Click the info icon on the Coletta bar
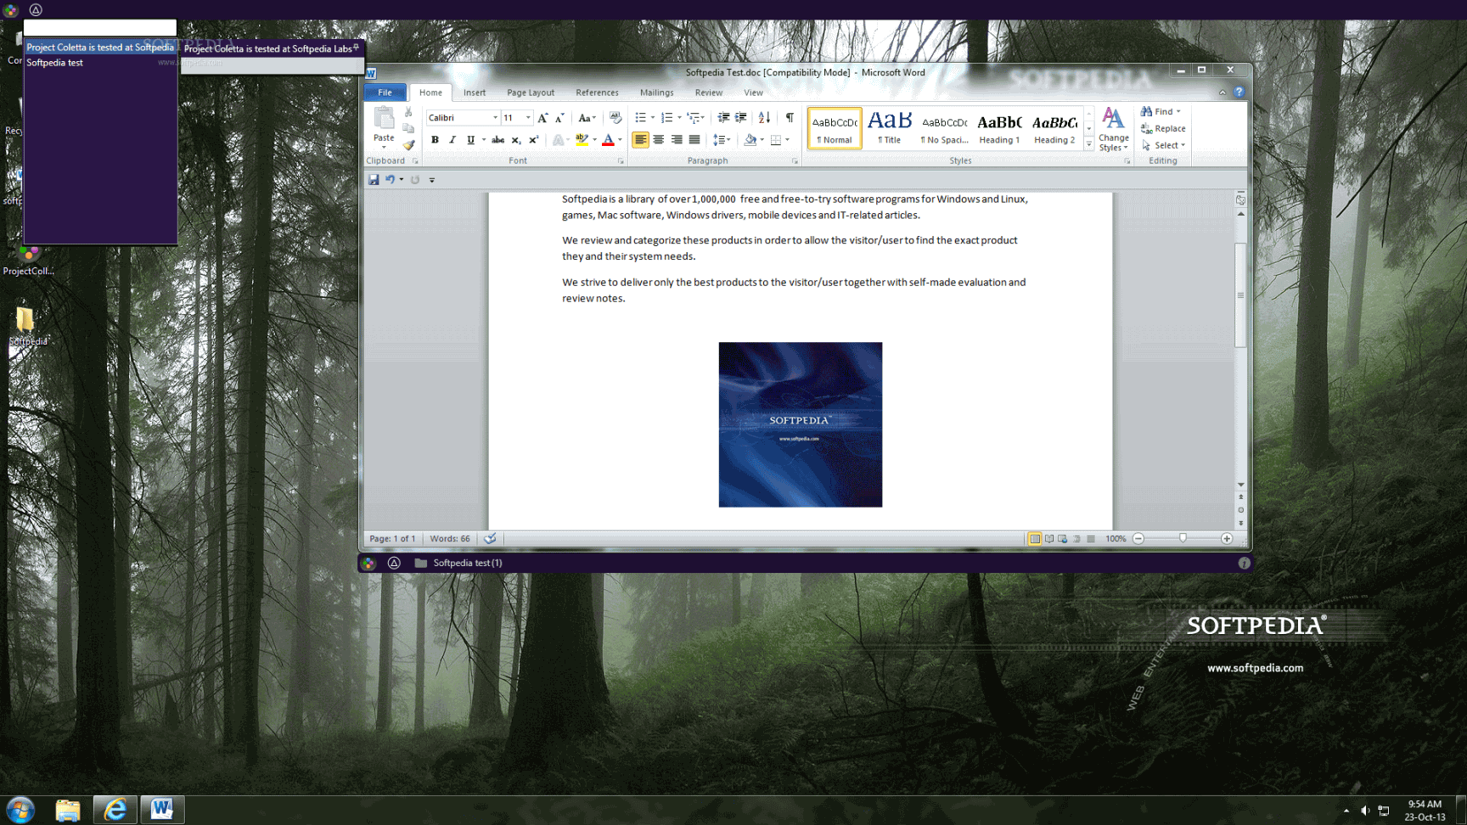Screen dimensions: 1467x825 click(1244, 563)
